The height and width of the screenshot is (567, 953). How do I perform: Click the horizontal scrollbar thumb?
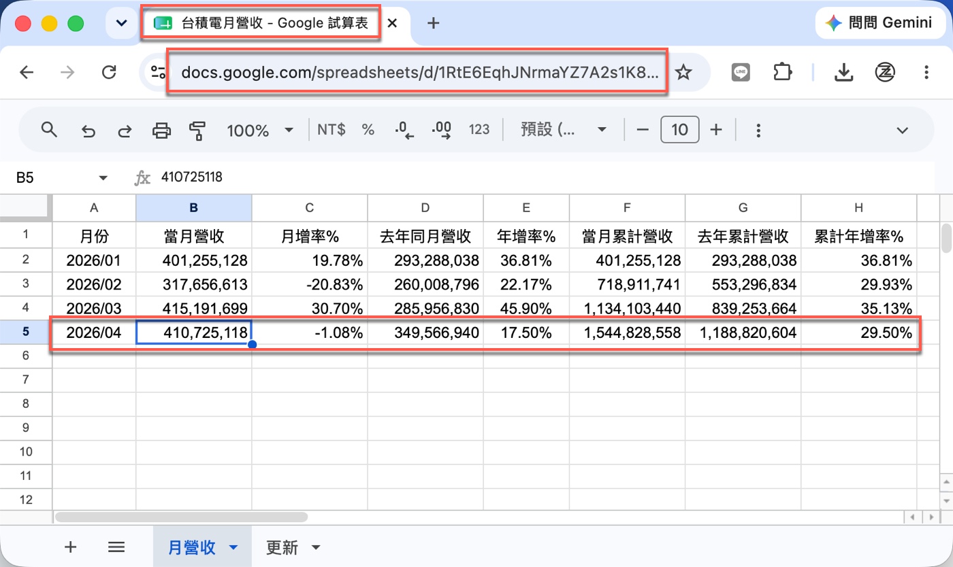pos(182,517)
